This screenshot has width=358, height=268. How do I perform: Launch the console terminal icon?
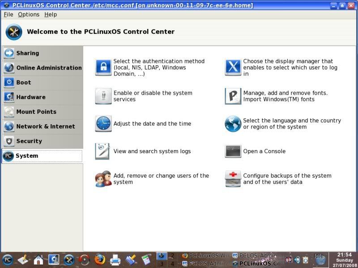click(x=233, y=151)
